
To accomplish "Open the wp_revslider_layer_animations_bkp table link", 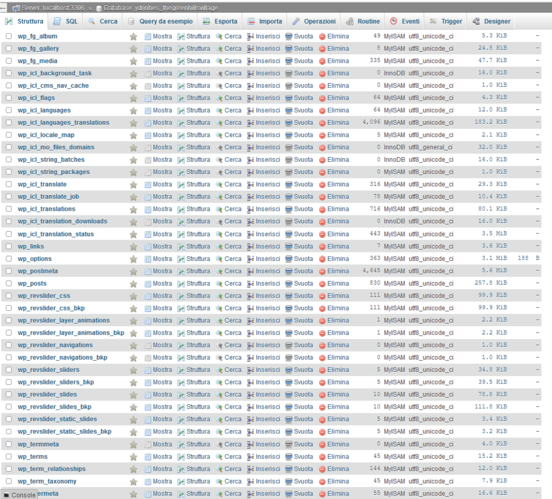I will (71, 332).
